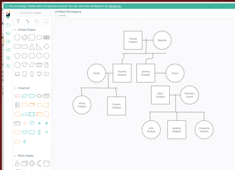Click the Creately logo icon
This screenshot has height=170, width=235.
[8, 15]
